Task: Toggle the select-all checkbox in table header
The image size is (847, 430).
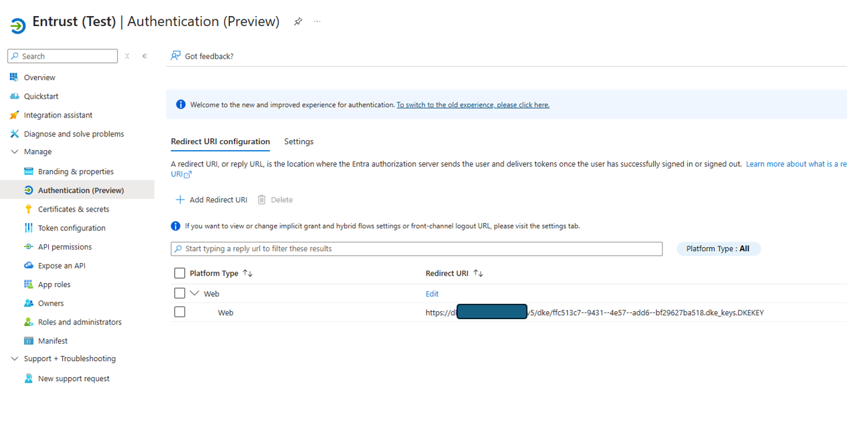Action: pos(179,273)
